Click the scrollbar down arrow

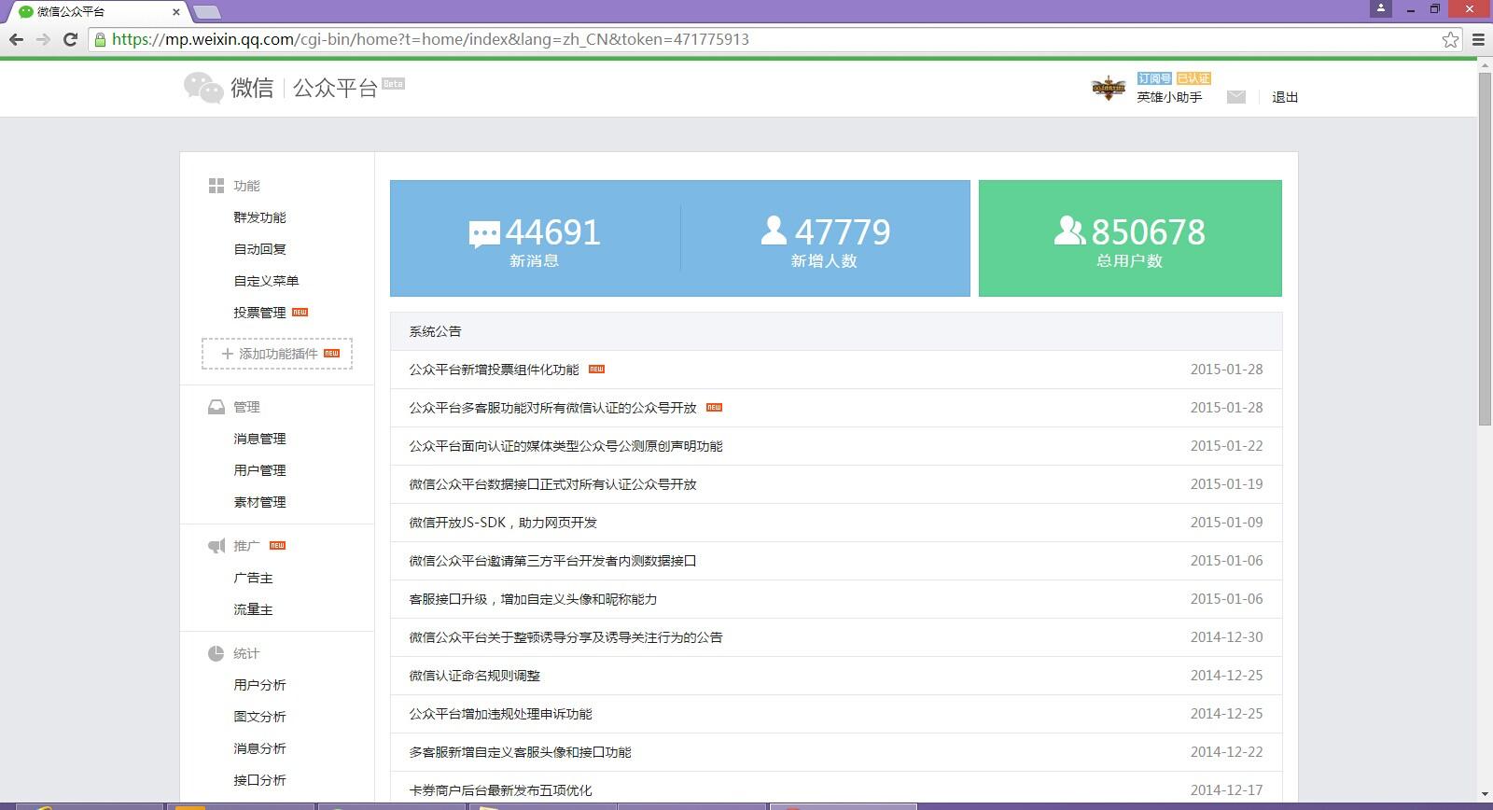[x=1485, y=795]
